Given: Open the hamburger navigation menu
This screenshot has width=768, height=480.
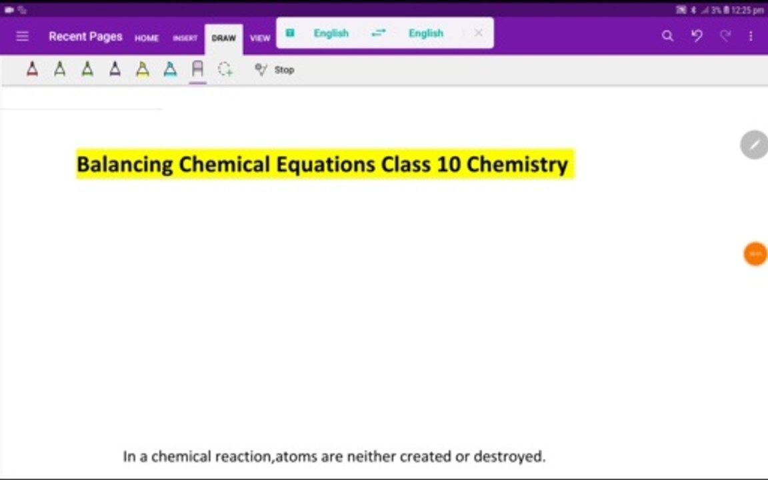Looking at the screenshot, I should 22,36.
